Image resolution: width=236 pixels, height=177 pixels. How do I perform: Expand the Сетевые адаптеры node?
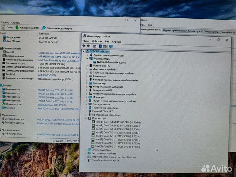tap(86, 149)
